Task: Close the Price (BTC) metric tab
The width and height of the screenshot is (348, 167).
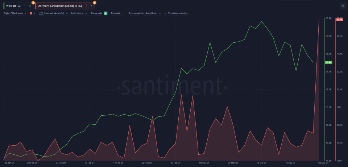Action: [x=30, y=6]
